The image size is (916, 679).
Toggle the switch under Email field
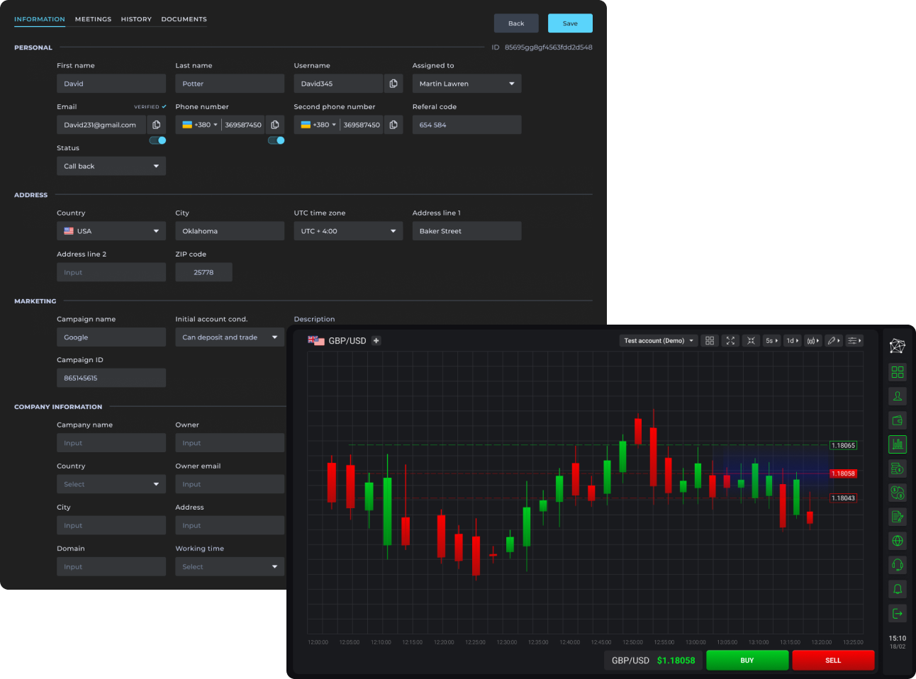click(157, 140)
